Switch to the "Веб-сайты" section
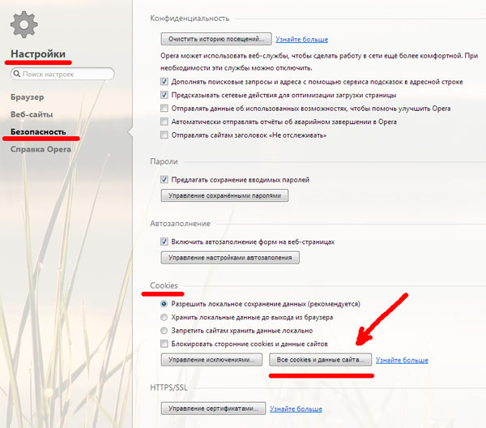Image resolution: width=486 pixels, height=428 pixels. 32,114
